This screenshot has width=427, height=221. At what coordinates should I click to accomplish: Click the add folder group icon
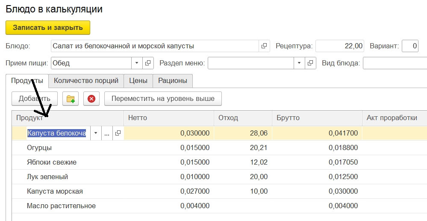click(x=71, y=99)
